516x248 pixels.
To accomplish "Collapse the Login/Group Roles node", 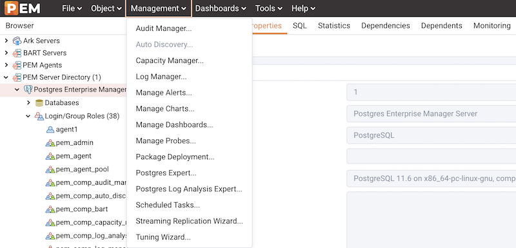I will click(28, 116).
